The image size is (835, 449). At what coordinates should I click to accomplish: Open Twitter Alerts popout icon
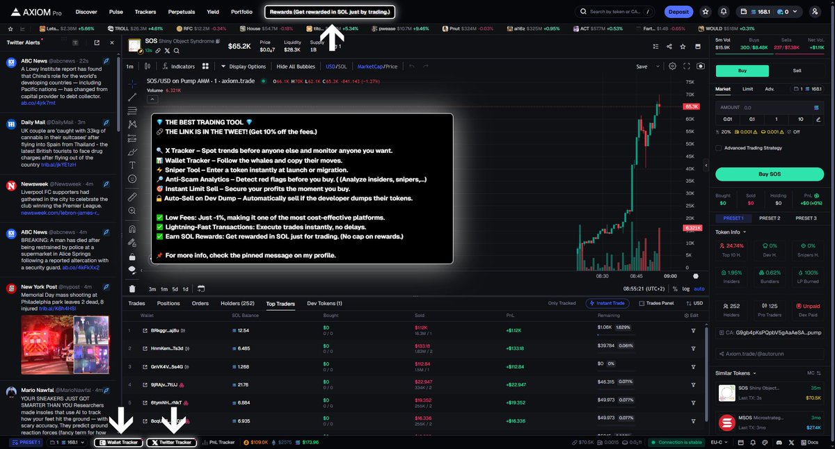pyautogui.click(x=95, y=42)
